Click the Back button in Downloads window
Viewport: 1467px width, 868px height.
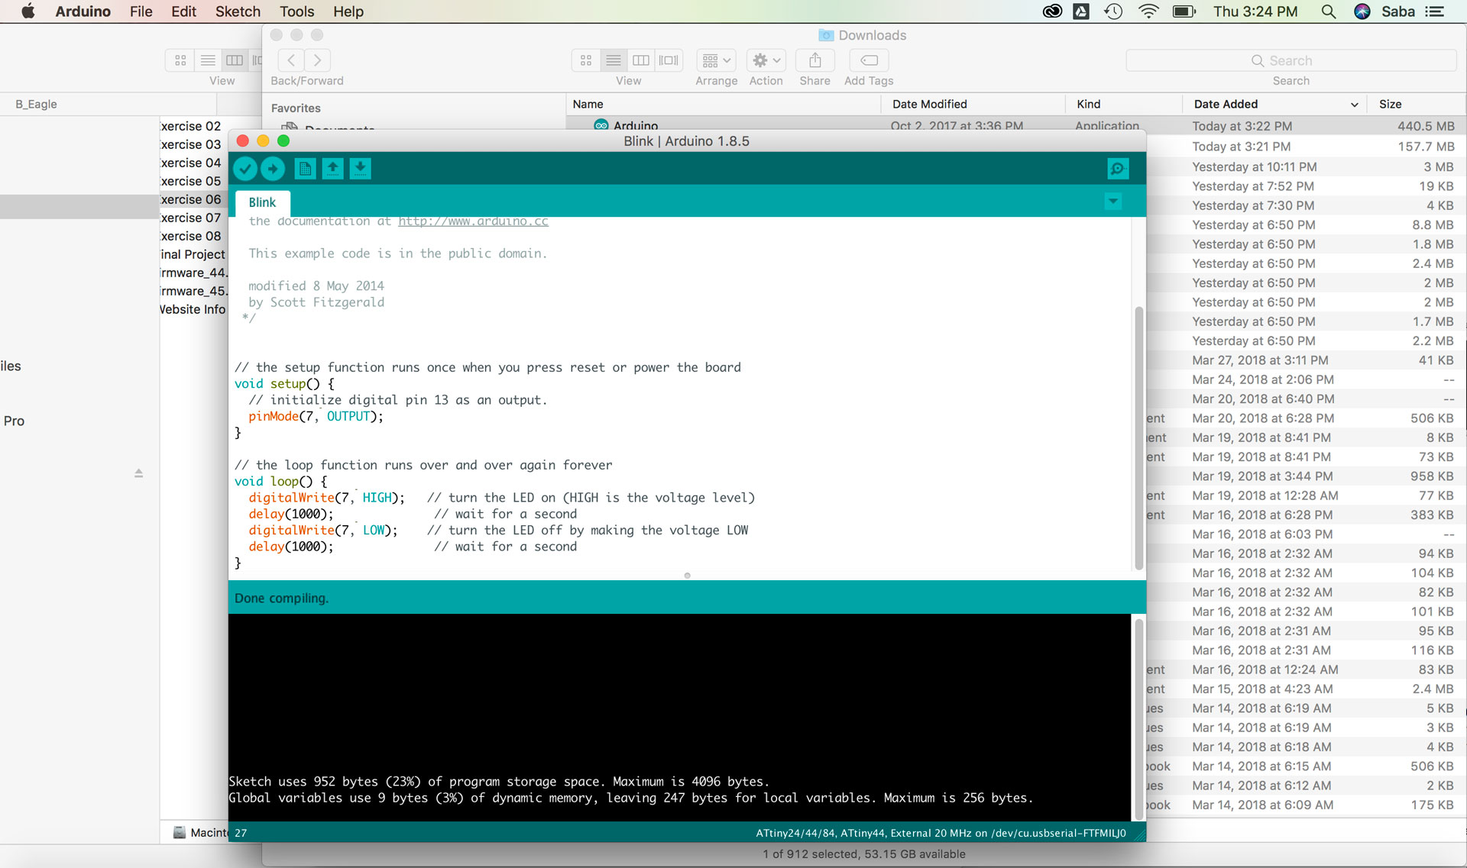click(291, 60)
